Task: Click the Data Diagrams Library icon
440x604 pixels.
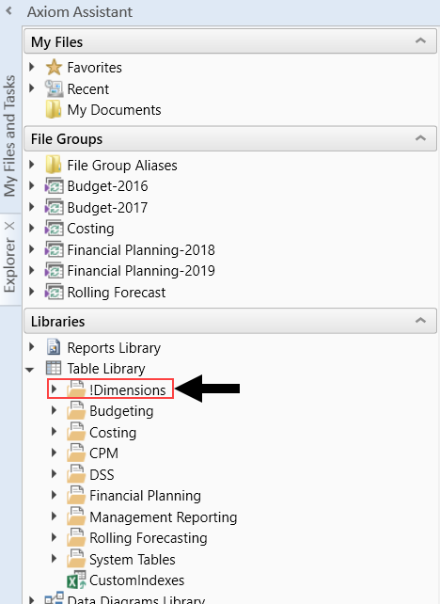Action: click(54, 598)
